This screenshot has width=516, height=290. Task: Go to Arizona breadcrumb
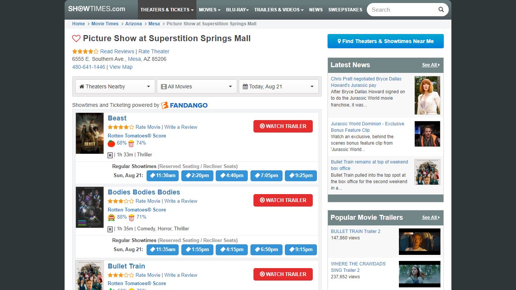click(x=134, y=24)
